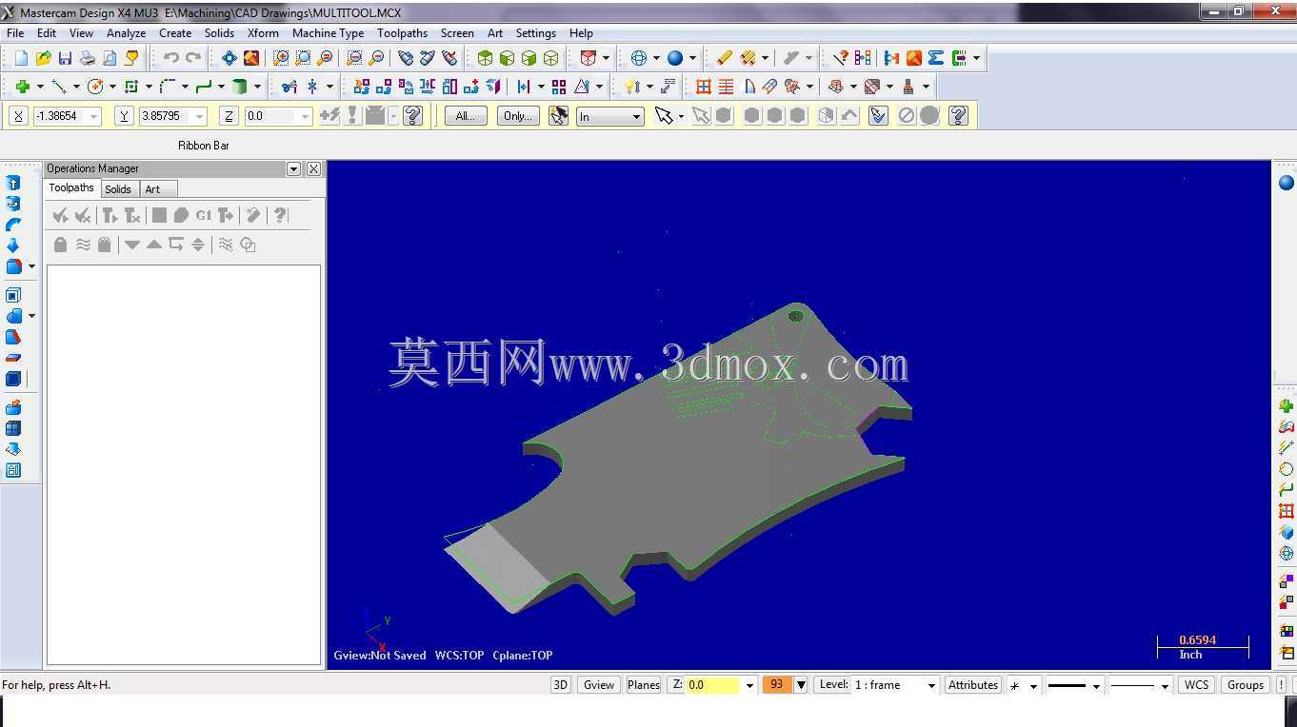Click the Solid shell icon in sidebar
The width and height of the screenshot is (1297, 727).
coord(13,295)
